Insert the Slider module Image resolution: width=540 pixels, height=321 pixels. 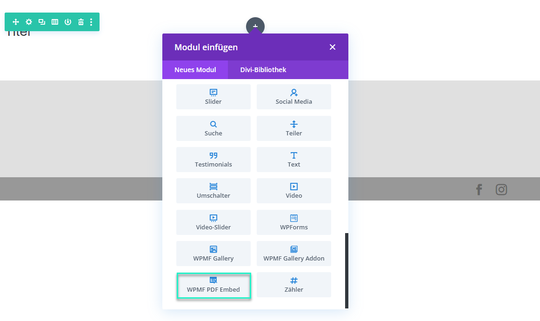click(x=213, y=97)
